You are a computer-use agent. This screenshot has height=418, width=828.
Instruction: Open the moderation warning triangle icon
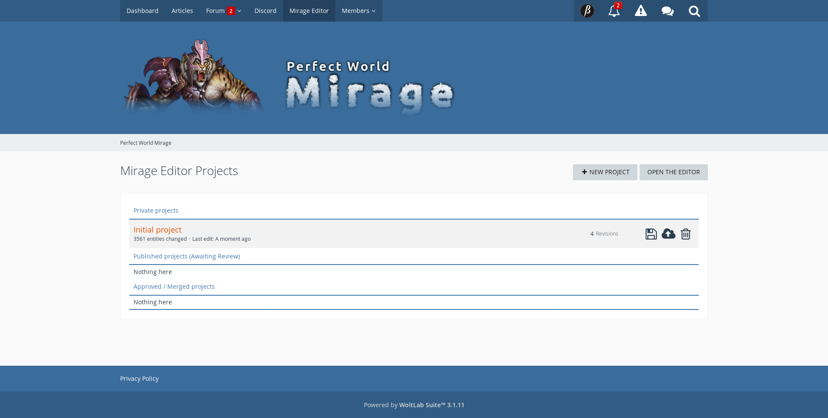pos(640,11)
